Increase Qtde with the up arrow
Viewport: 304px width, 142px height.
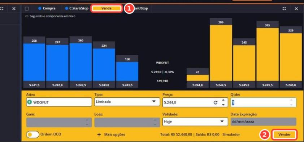pos(291,100)
